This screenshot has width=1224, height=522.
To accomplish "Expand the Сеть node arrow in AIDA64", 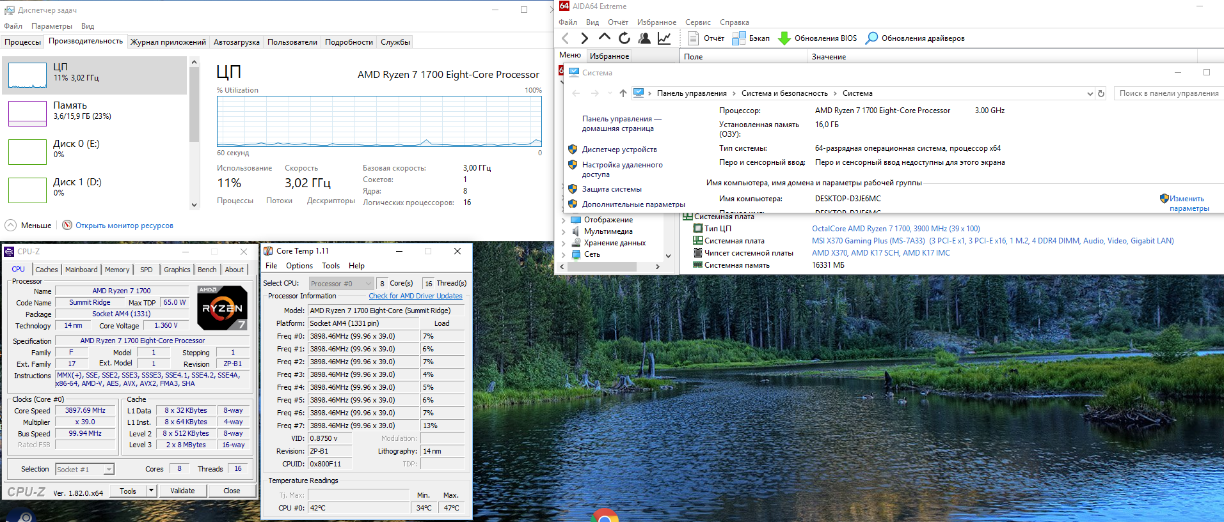I will point(564,255).
